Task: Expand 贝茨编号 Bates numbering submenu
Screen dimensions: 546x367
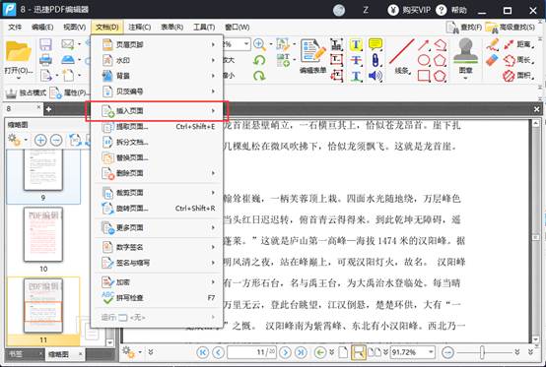Action: [157, 92]
